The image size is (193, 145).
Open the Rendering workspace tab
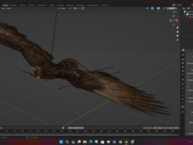point(70,5)
